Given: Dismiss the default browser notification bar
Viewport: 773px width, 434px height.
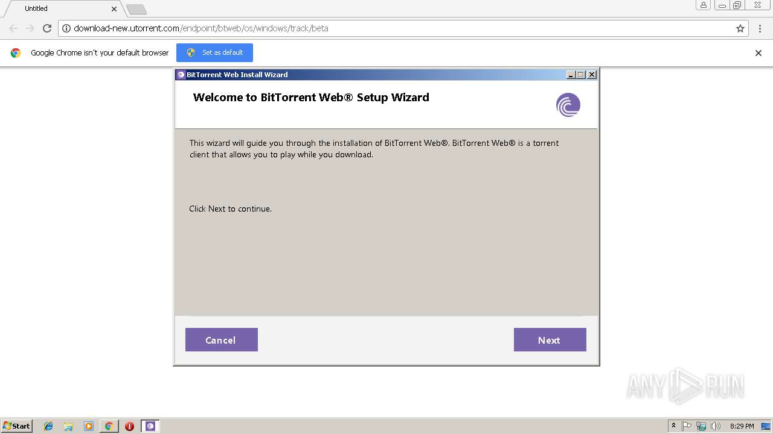Looking at the screenshot, I should tap(759, 53).
